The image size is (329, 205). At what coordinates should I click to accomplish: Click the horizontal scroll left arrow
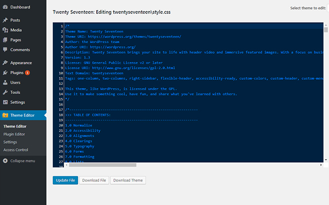[x=67, y=165]
